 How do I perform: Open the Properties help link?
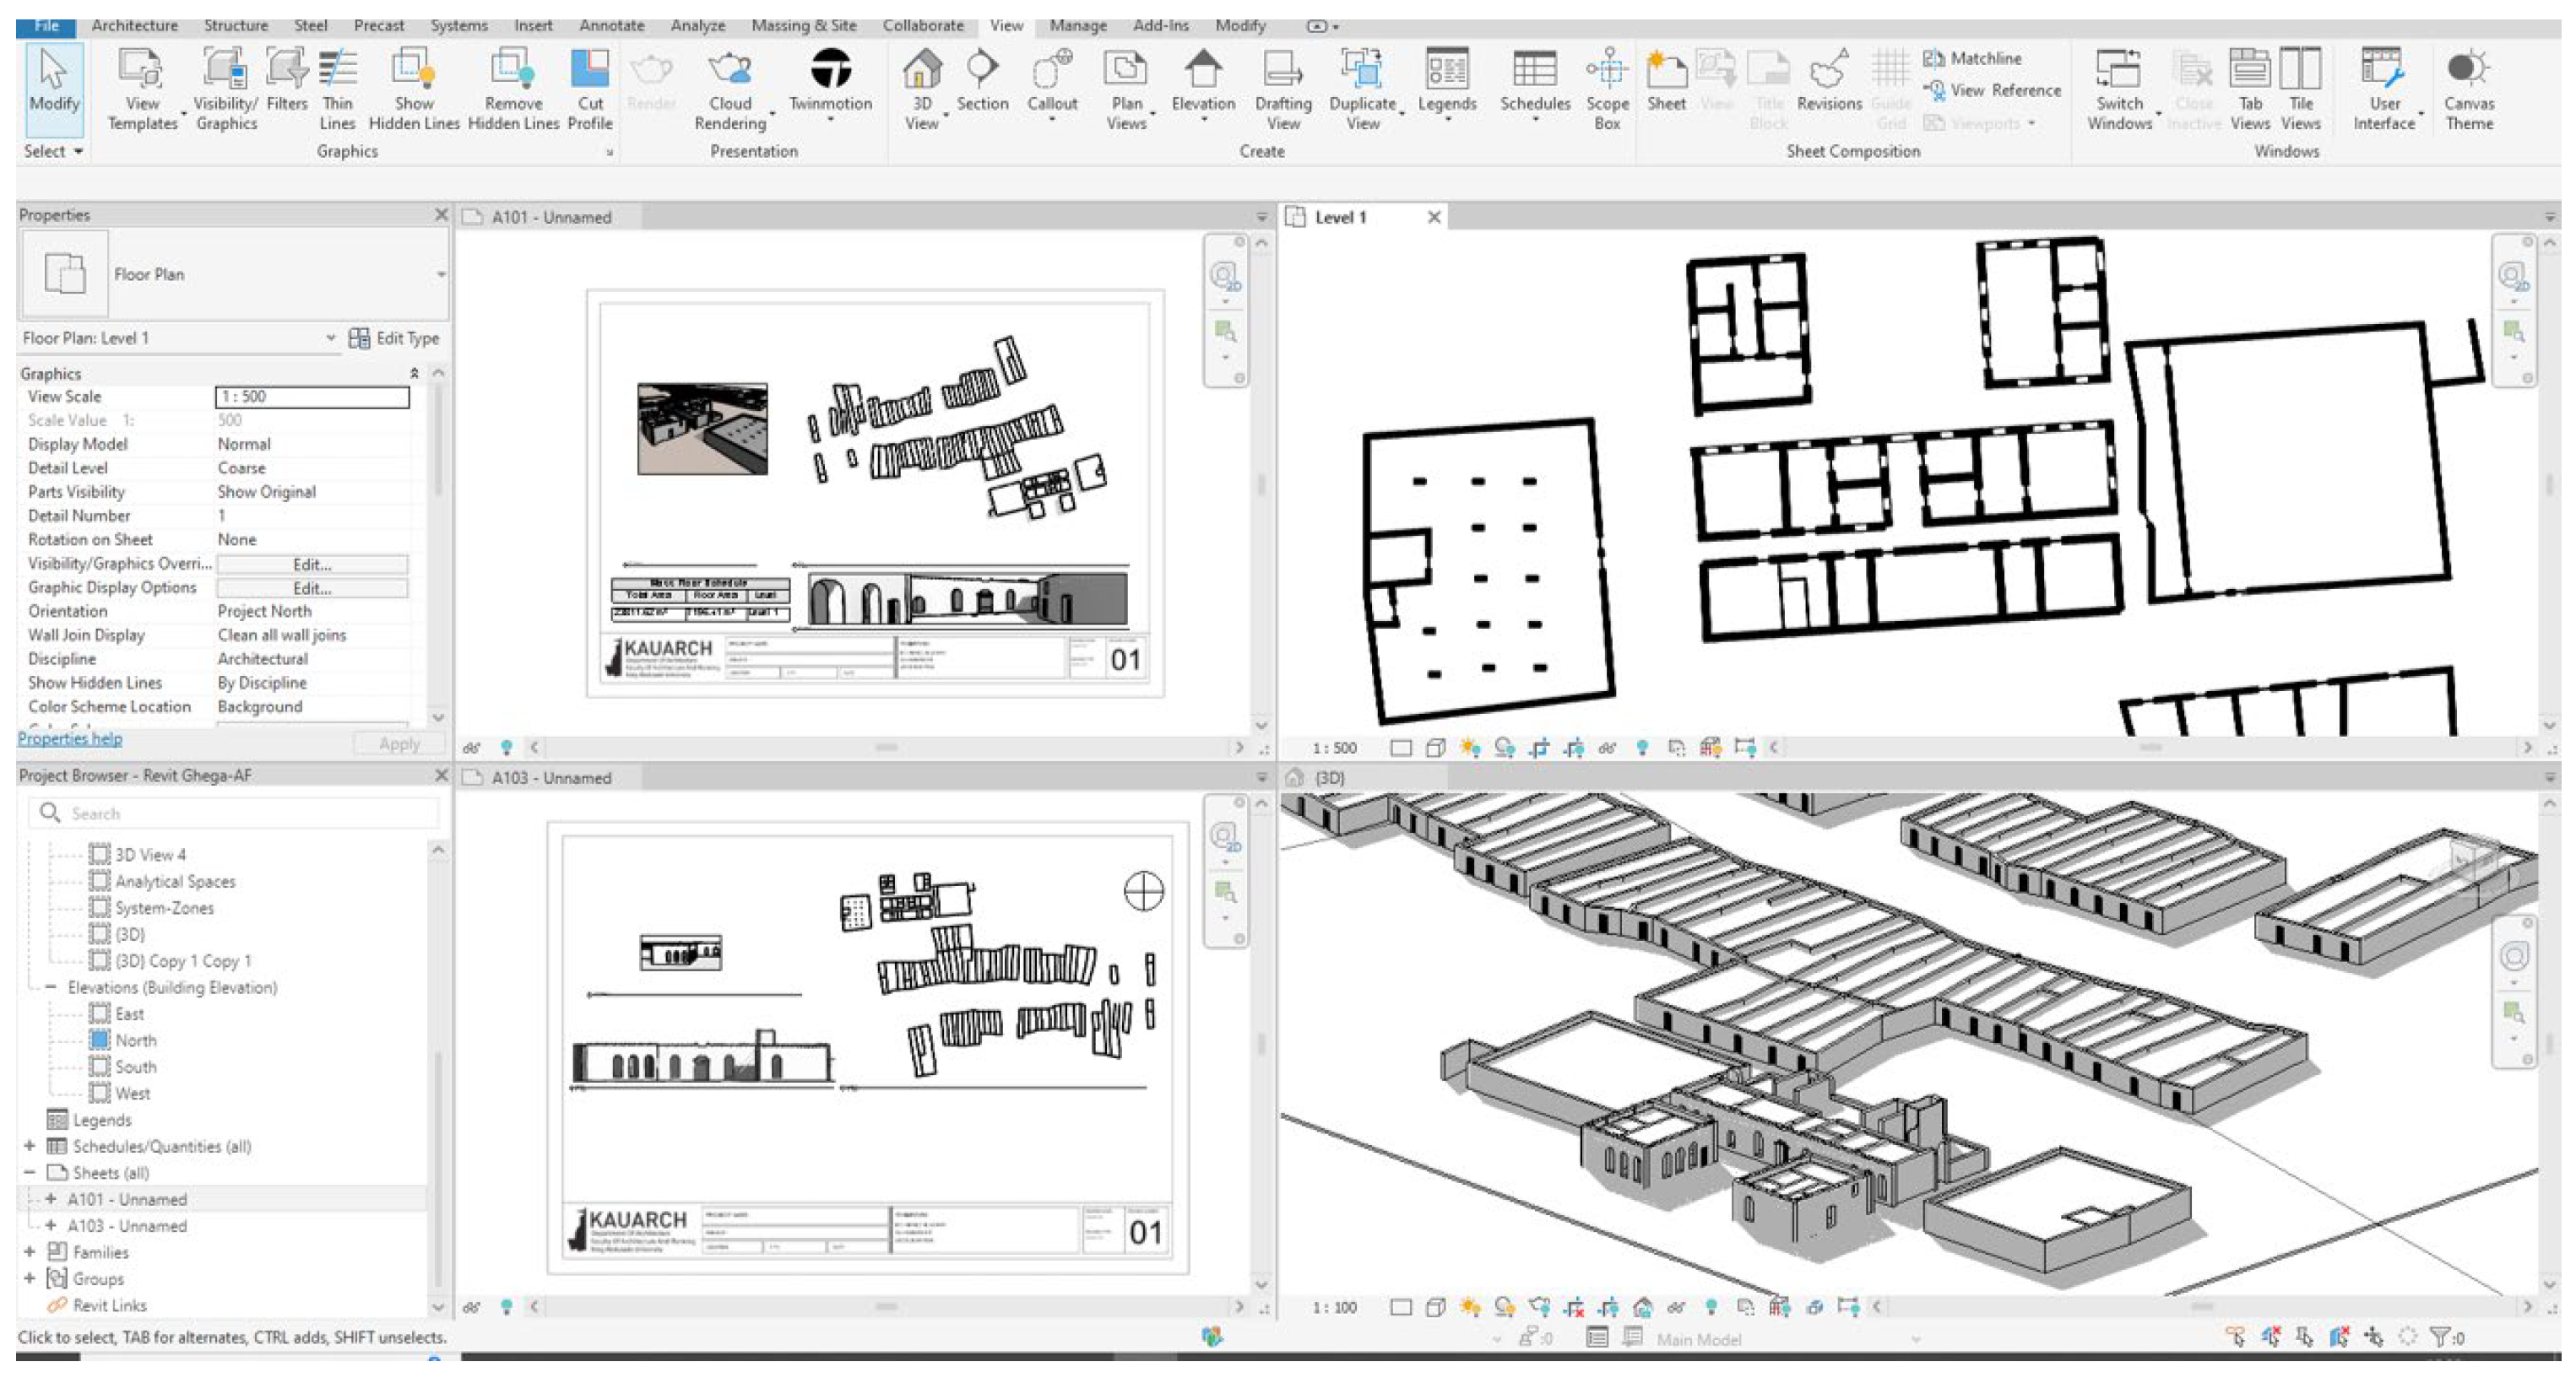pos(70,738)
